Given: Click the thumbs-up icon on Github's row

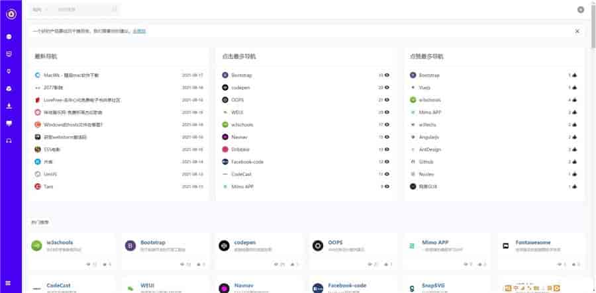Looking at the screenshot, I should [x=574, y=161].
